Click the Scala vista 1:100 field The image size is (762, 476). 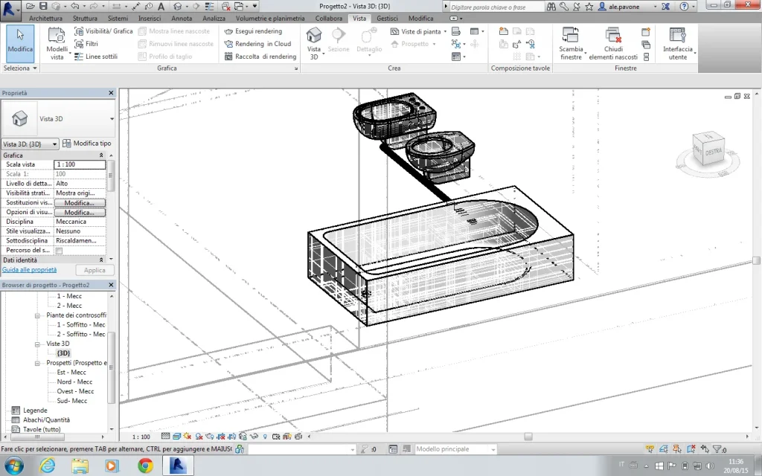80,164
